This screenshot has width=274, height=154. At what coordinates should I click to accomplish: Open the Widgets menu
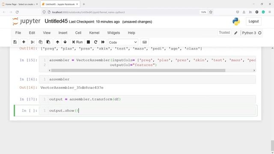(x=113, y=33)
